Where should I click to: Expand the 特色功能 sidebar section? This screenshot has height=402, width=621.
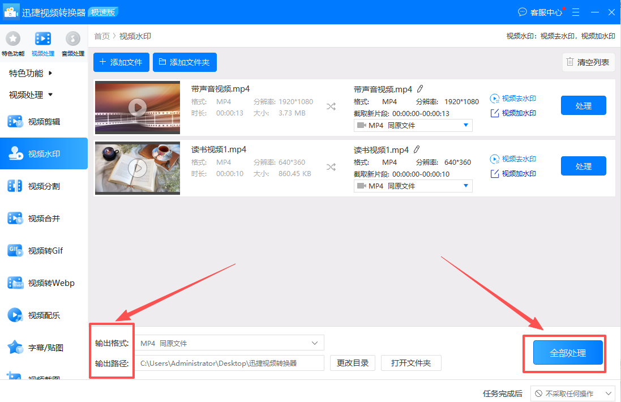pyautogui.click(x=28, y=72)
